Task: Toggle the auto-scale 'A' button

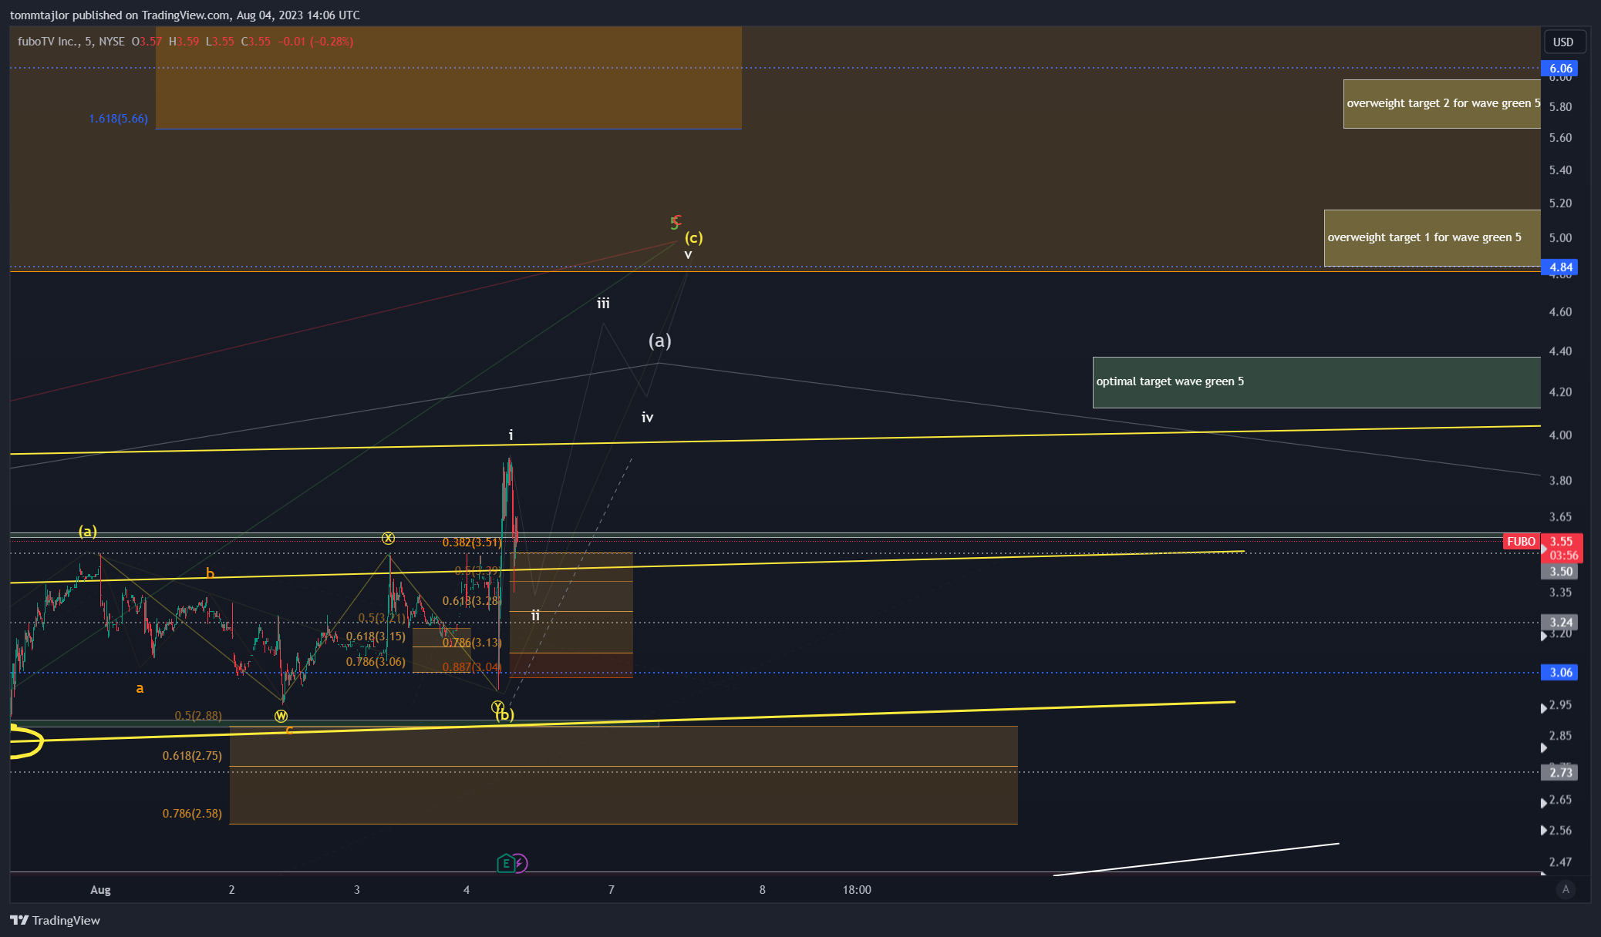Action: (1566, 889)
